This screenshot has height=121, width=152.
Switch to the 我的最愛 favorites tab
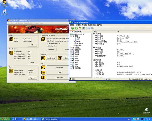tap(78, 32)
